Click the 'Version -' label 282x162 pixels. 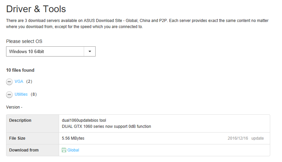click(x=14, y=107)
